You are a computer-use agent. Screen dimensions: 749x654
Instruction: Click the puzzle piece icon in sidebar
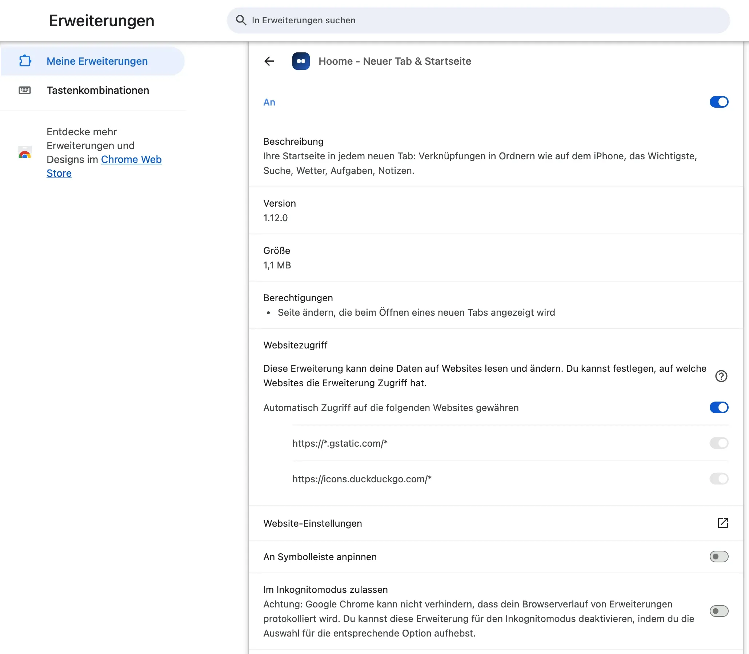click(25, 61)
